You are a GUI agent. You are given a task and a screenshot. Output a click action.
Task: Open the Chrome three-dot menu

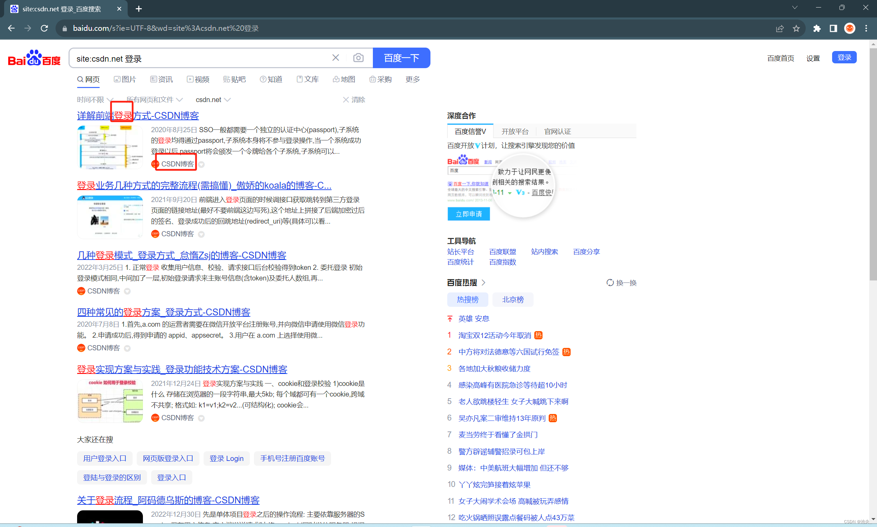pyautogui.click(x=866, y=28)
